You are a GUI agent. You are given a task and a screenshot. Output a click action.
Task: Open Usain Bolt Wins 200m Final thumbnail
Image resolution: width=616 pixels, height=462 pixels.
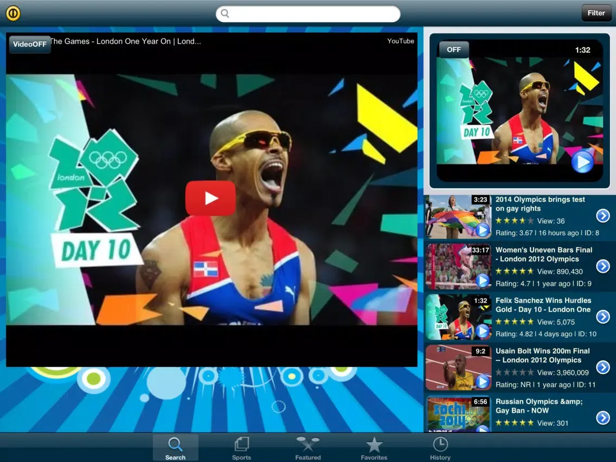coord(458,367)
